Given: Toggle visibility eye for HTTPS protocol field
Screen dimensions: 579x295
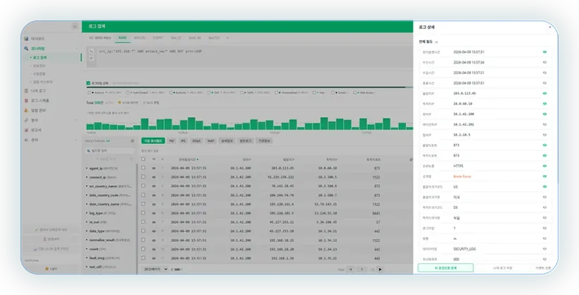Looking at the screenshot, I should coord(544,166).
